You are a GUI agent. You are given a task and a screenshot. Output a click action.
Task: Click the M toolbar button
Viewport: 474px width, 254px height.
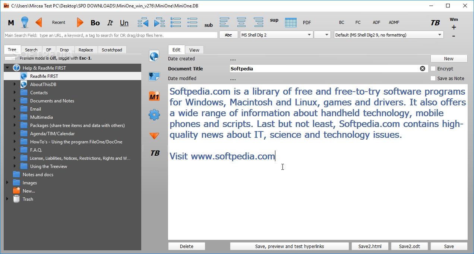[11, 23]
